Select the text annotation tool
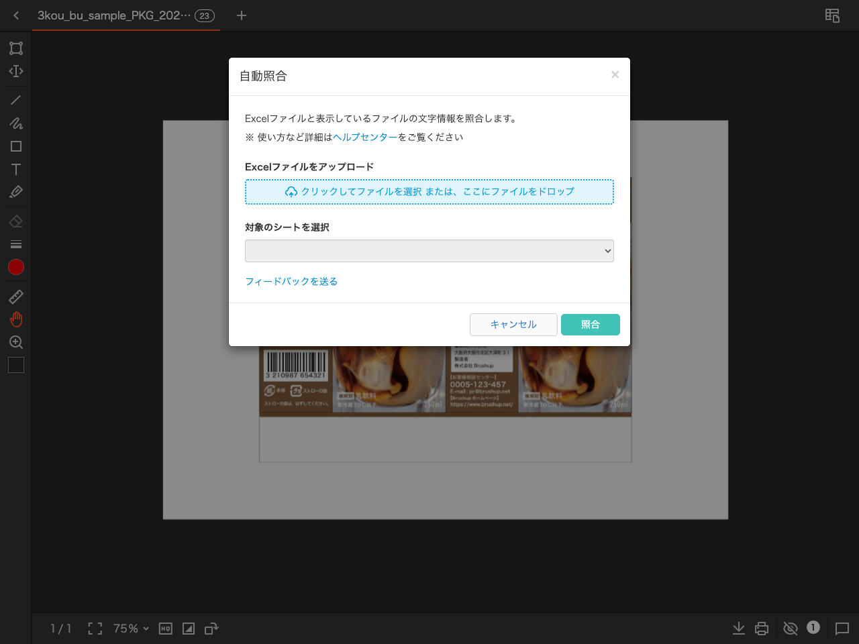Image resolution: width=859 pixels, height=644 pixels. [x=15, y=170]
